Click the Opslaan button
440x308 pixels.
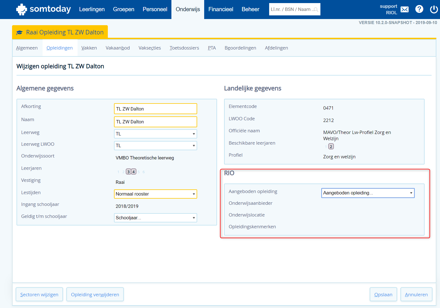(383, 295)
